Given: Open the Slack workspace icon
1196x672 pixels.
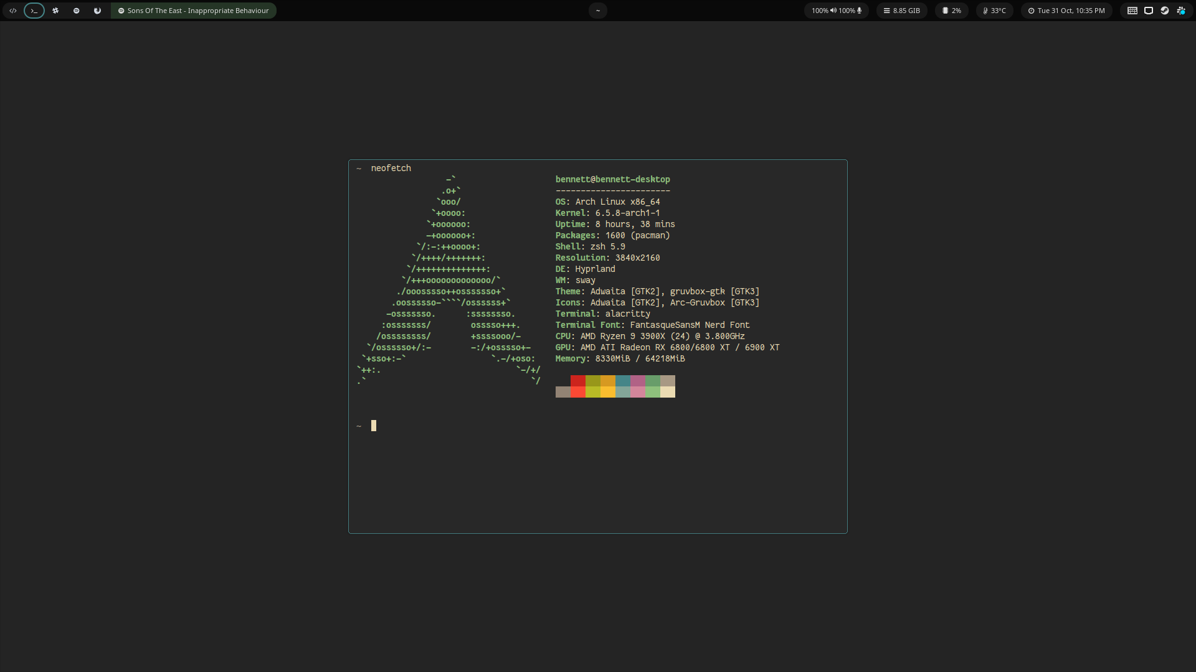Looking at the screenshot, I should pyautogui.click(x=55, y=11).
